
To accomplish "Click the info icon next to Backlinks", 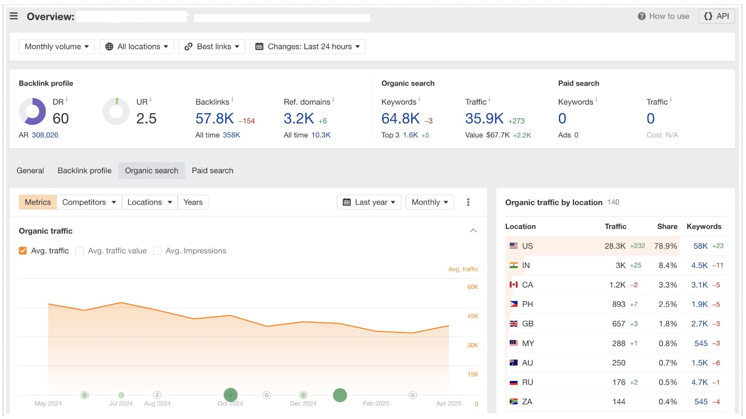I will coord(232,100).
